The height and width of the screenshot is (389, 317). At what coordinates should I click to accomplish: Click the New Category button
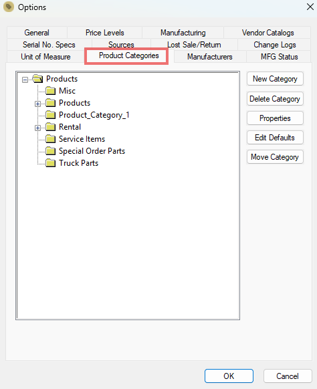pyautogui.click(x=275, y=79)
